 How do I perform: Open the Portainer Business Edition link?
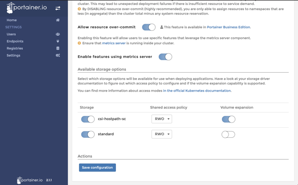click(228, 27)
